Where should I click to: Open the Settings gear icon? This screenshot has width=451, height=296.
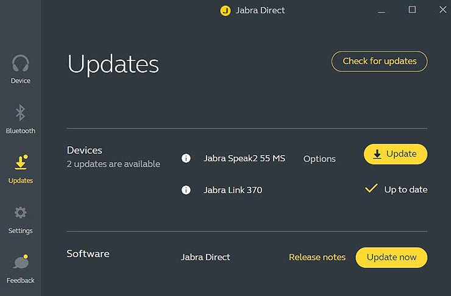[x=21, y=213]
